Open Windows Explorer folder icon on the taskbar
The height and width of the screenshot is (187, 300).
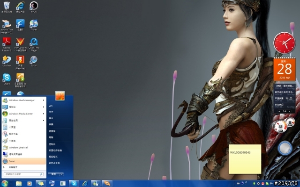click(19, 184)
